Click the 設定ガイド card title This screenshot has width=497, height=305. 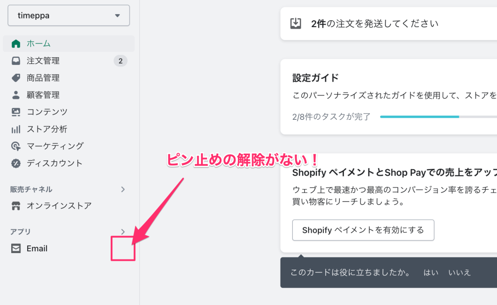315,78
